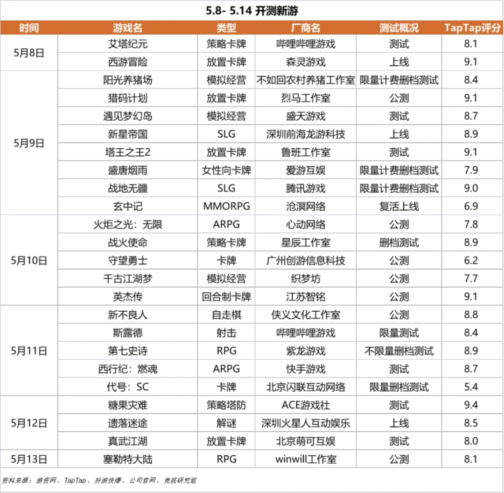Click vendor '侠义文化工作室'

306,314
